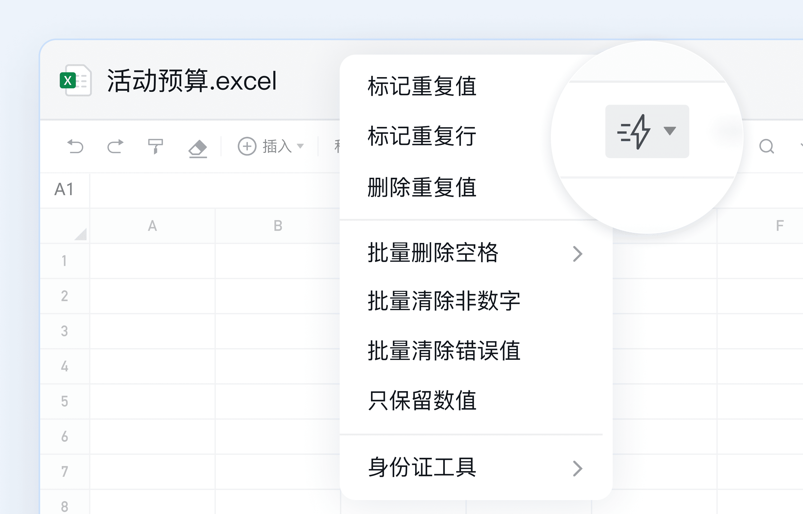803x514 pixels.
Task: Click the 插入 label in toolbar
Action: [x=277, y=146]
